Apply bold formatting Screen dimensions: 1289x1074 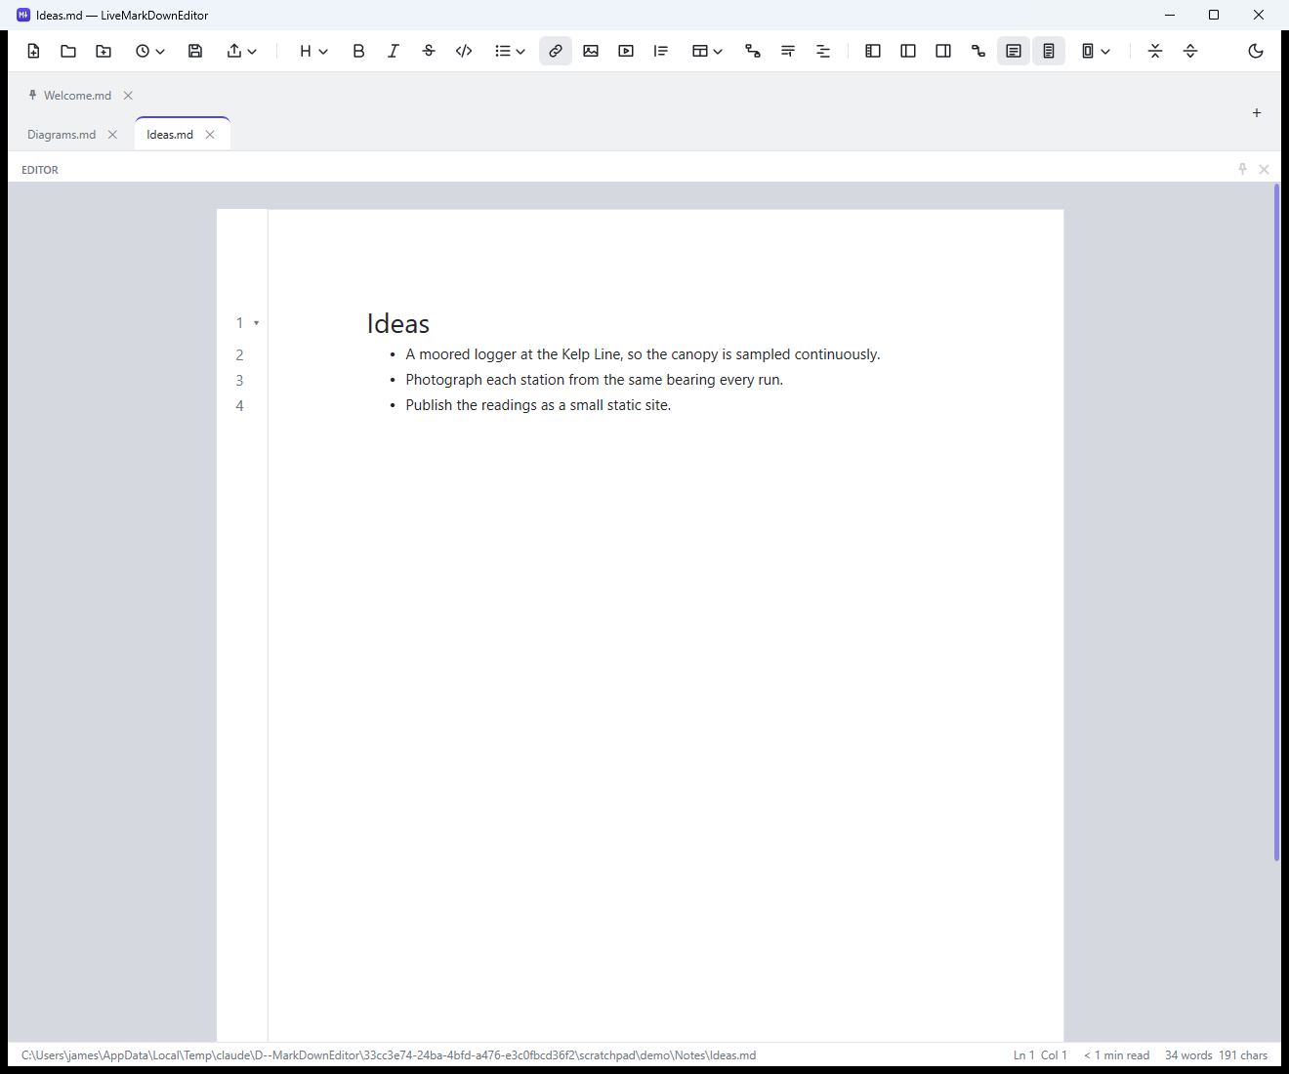pos(358,51)
